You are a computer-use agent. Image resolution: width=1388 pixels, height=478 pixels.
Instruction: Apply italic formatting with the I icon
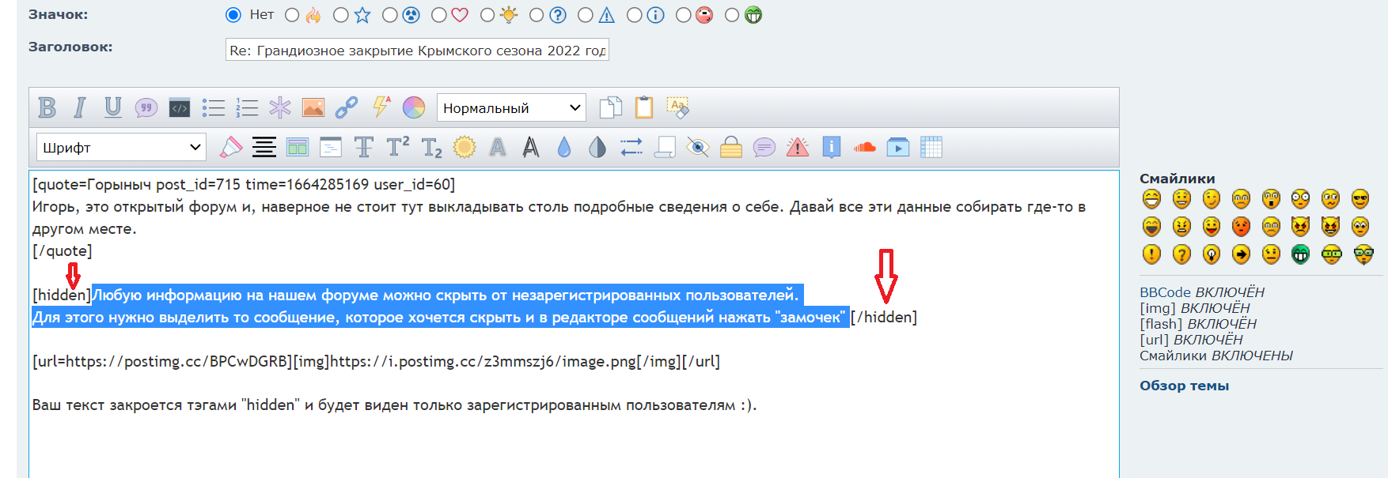pos(80,107)
